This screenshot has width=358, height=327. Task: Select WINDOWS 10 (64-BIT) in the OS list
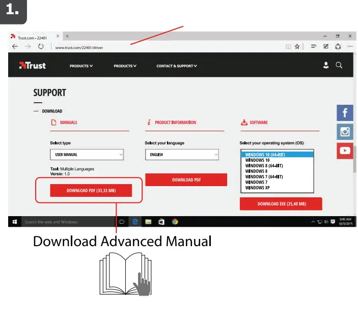tap(277, 155)
